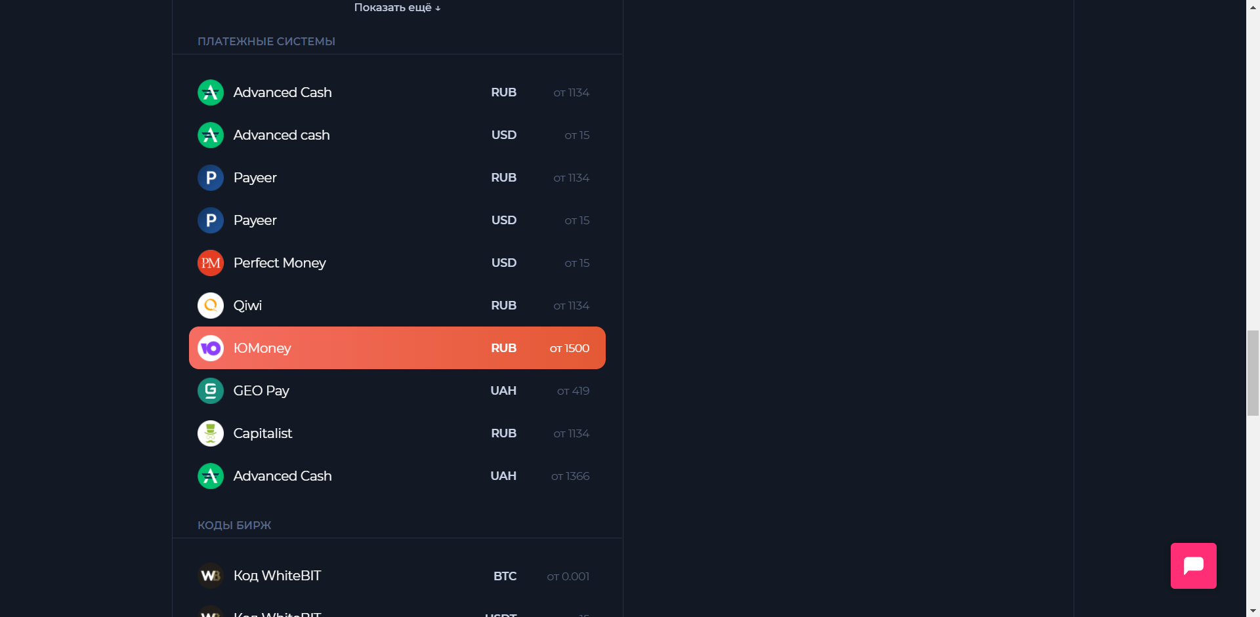
Task: Click the page vertical scrollbar thumb
Action: point(1253,373)
